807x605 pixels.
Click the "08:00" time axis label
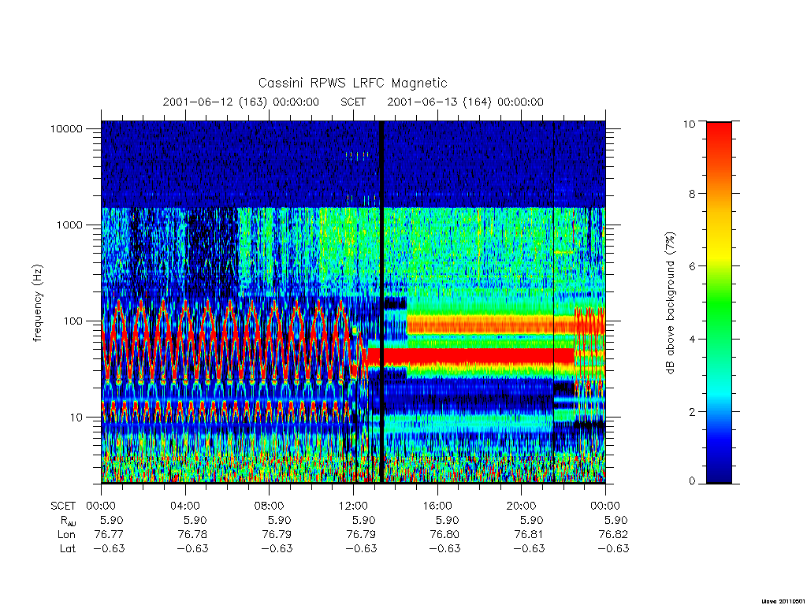point(270,506)
